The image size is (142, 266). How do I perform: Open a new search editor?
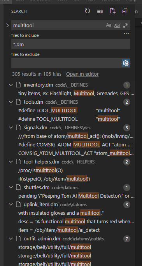coord(112,11)
